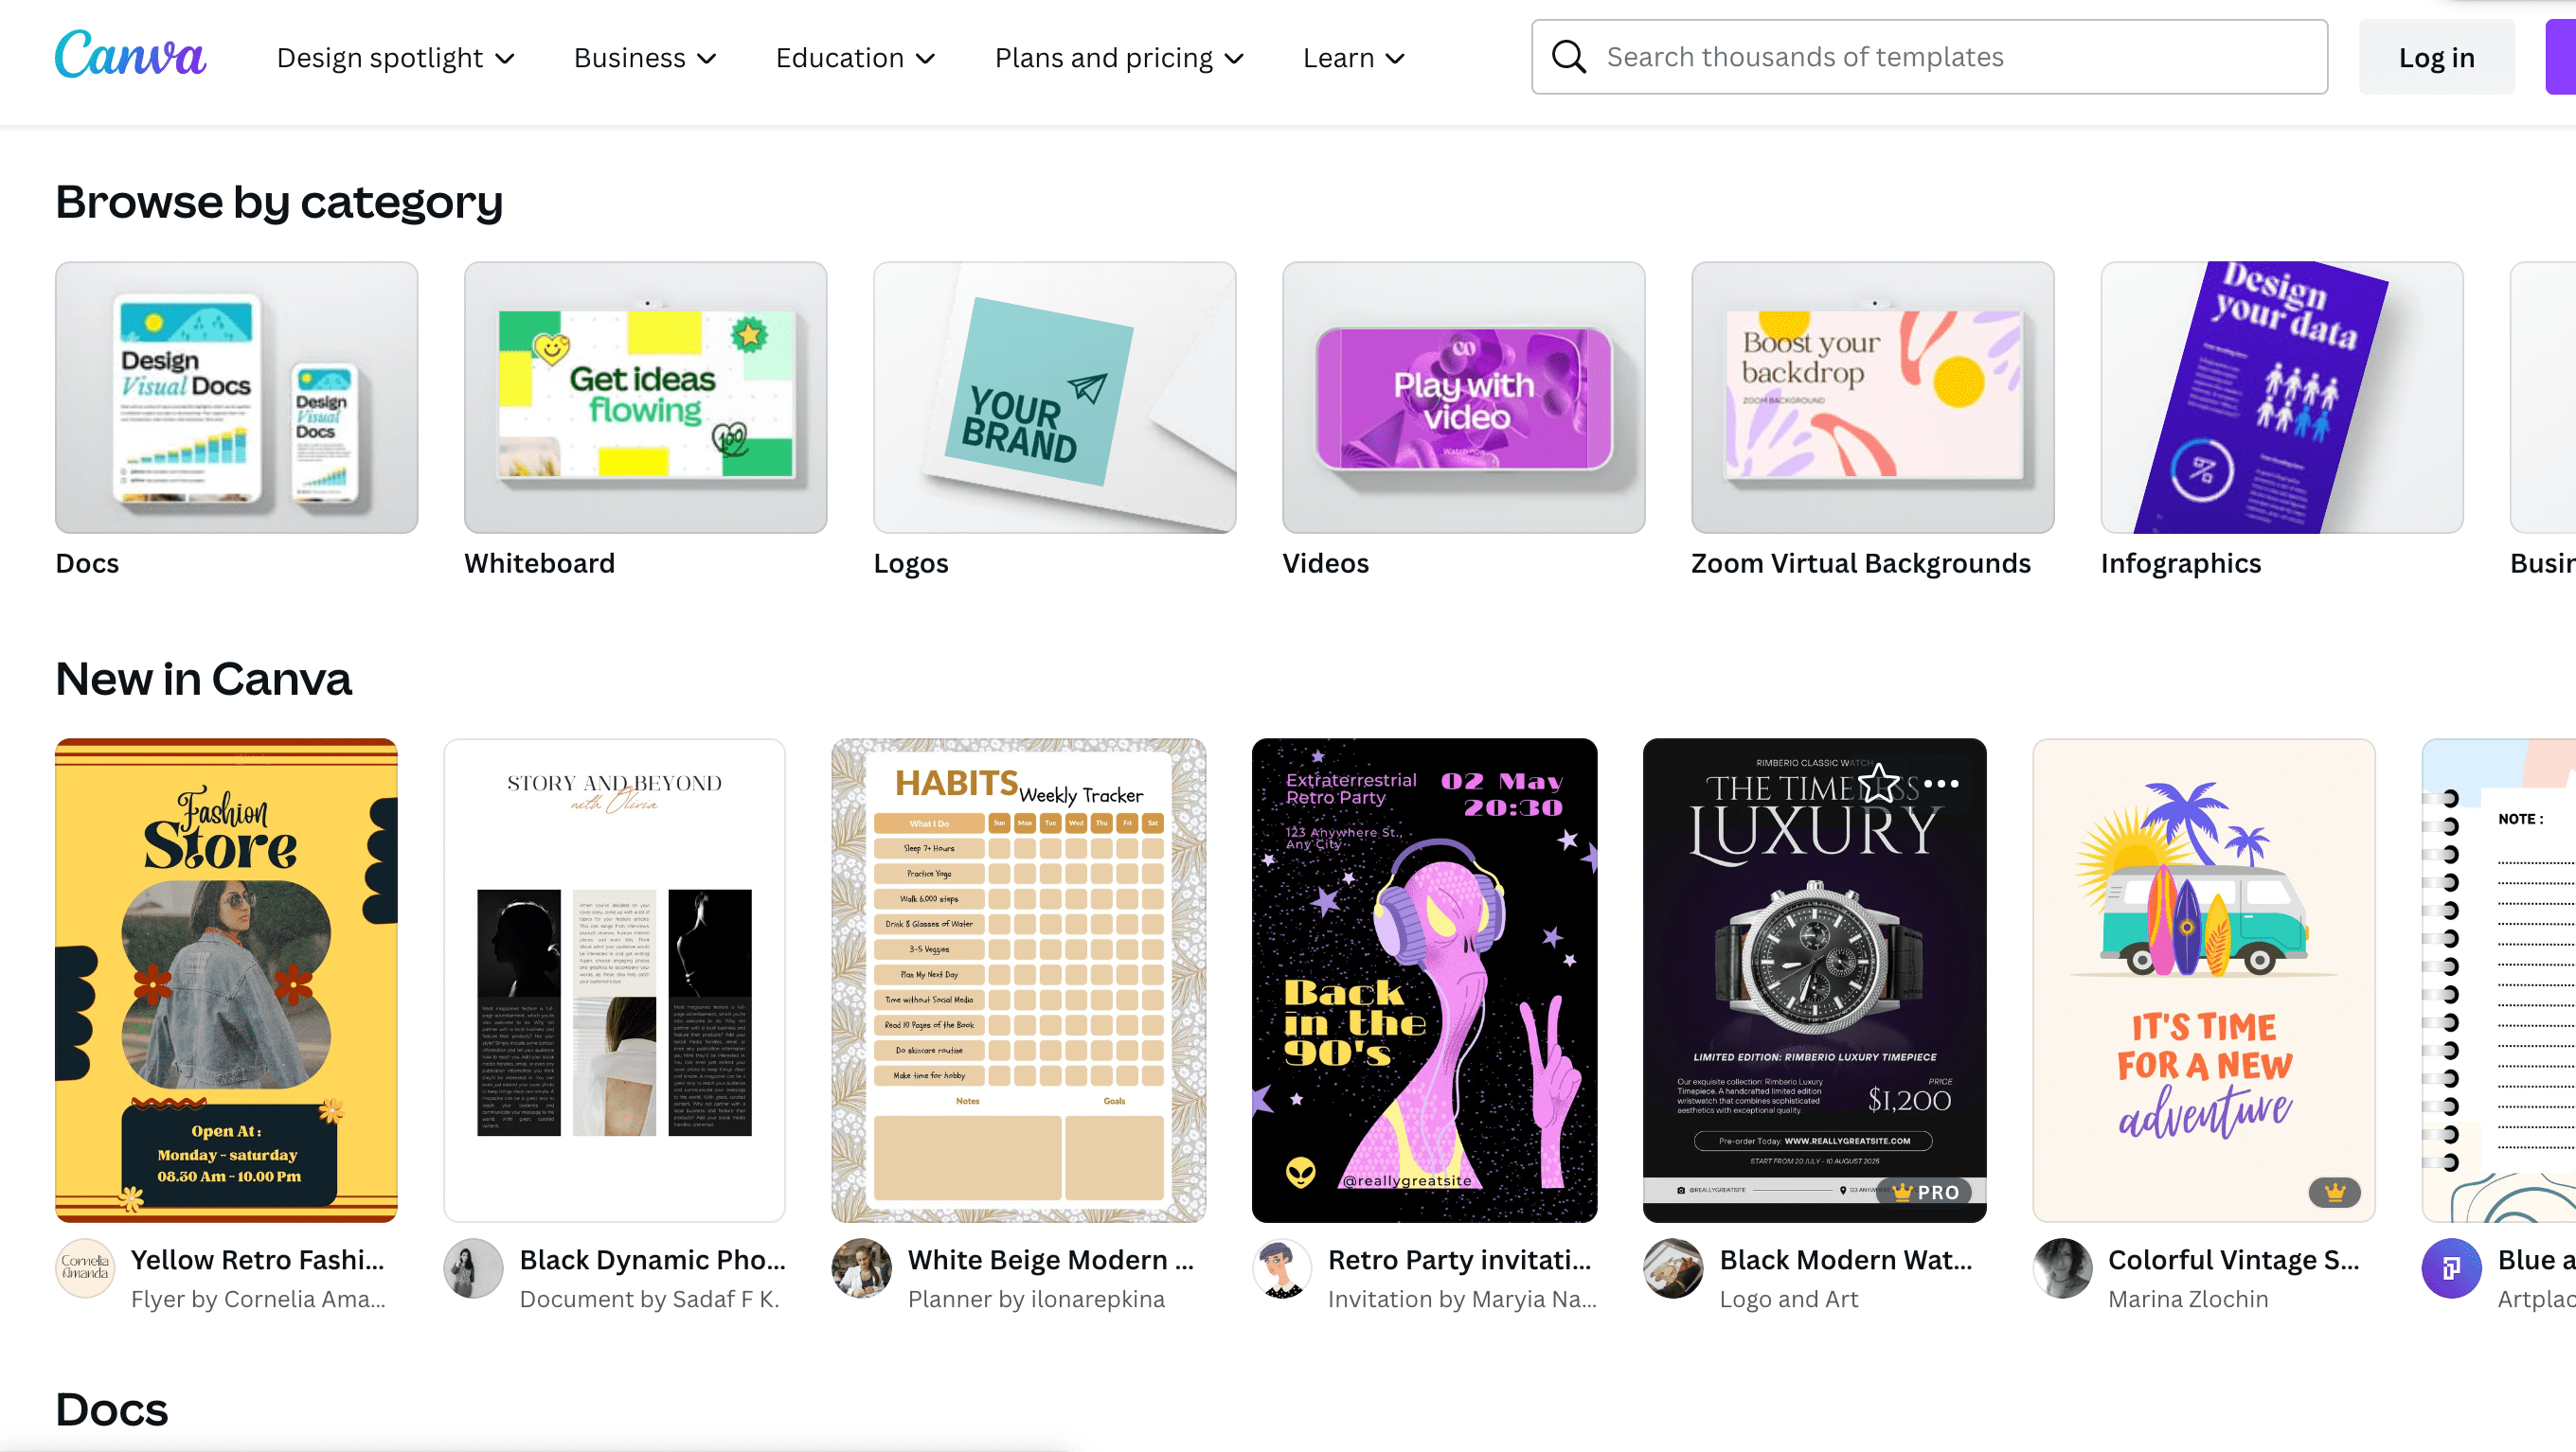Focus the Search thousands of templates field
Viewport: 2576px width, 1452px height.
[1929, 57]
